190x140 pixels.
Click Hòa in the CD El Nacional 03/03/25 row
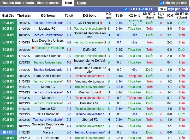coord(134,114)
